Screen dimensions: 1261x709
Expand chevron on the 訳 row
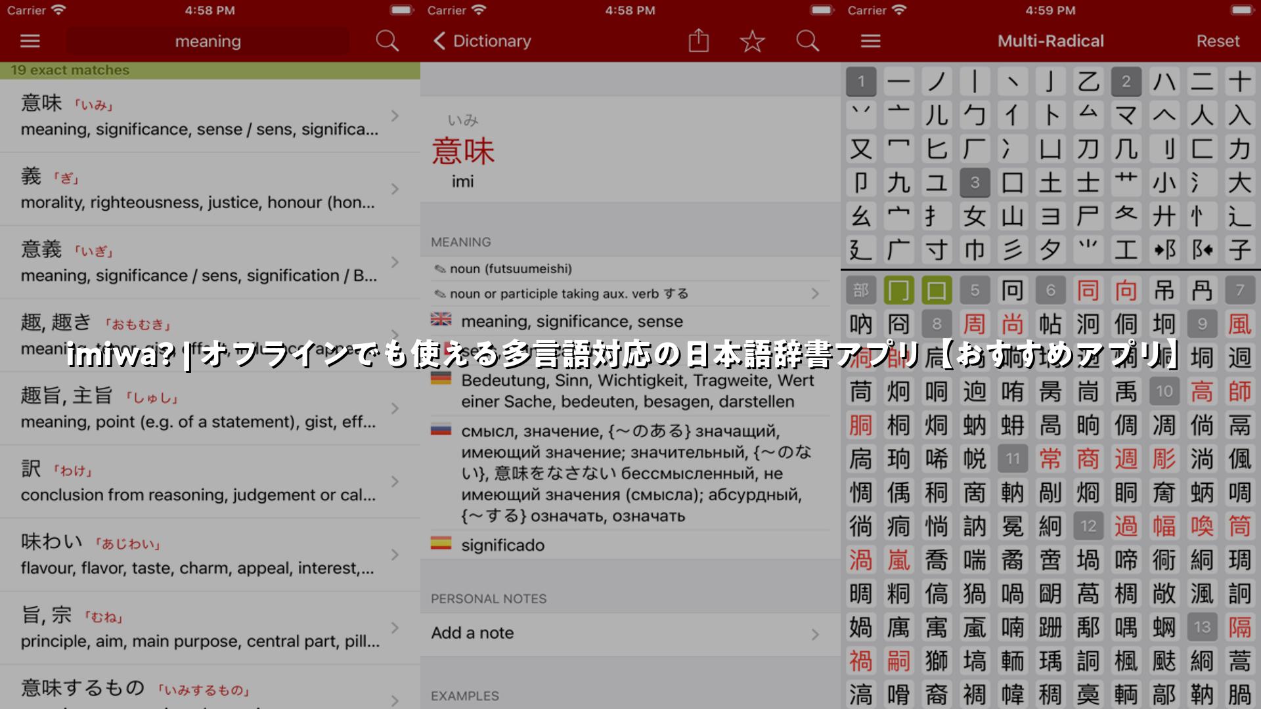pos(395,482)
